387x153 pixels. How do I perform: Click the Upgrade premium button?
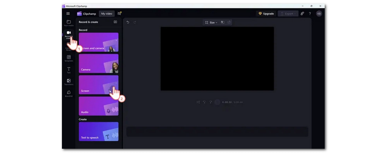[266, 14]
